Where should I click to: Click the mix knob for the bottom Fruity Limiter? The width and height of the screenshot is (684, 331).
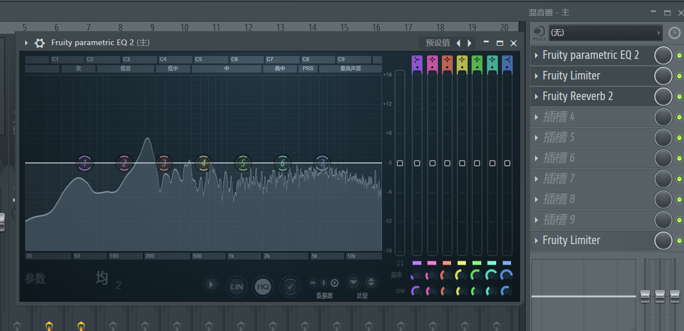(x=663, y=240)
